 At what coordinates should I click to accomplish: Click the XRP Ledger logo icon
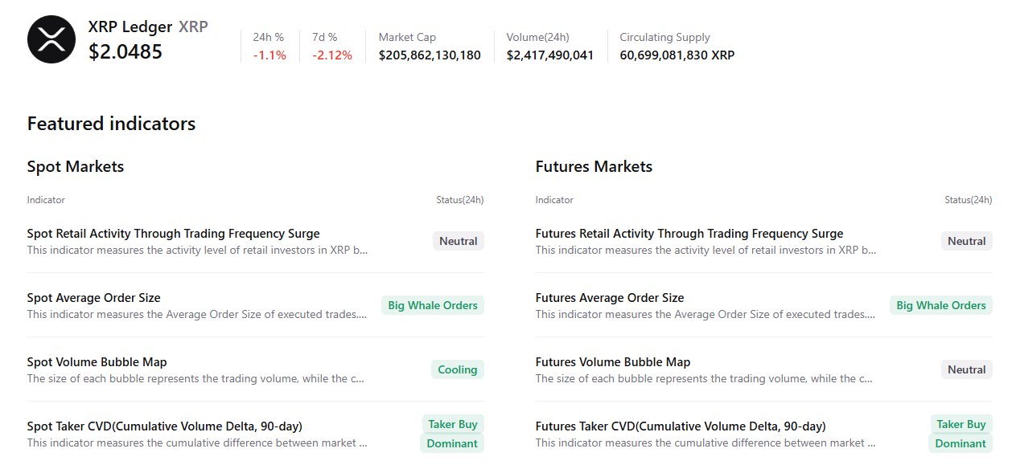[51, 39]
